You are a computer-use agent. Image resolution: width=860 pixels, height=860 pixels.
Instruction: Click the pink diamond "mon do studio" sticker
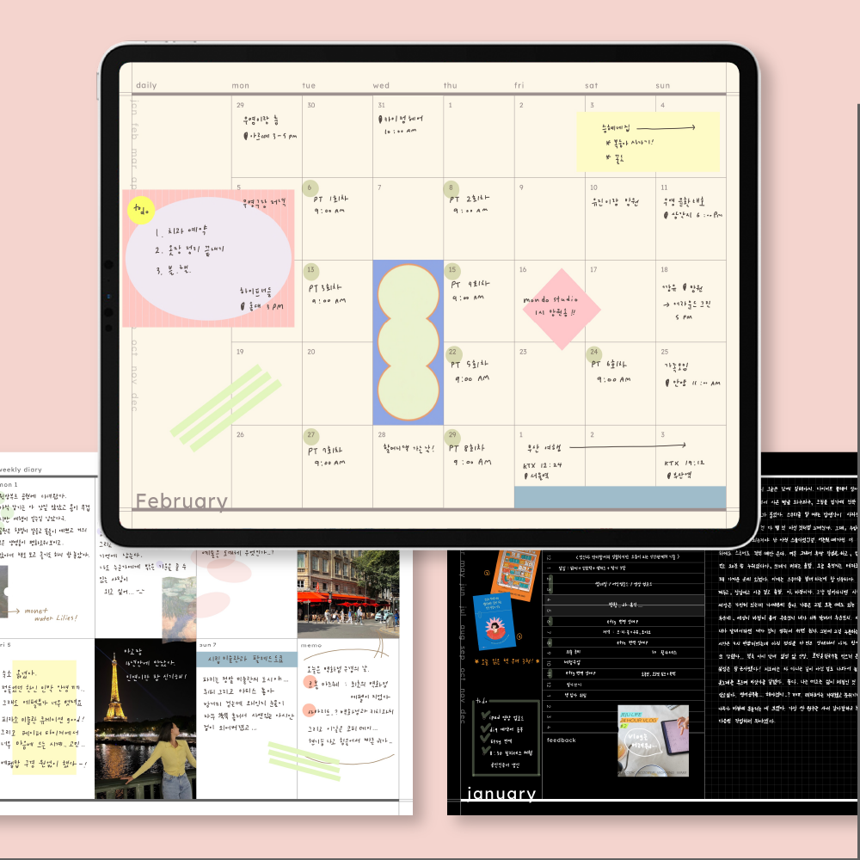pyautogui.click(x=561, y=306)
